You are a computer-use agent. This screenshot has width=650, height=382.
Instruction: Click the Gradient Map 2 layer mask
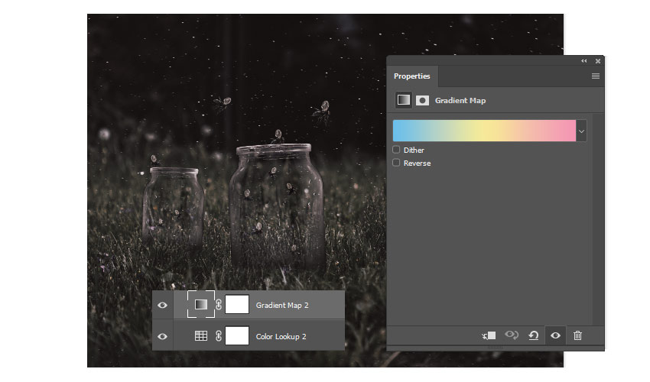(237, 305)
